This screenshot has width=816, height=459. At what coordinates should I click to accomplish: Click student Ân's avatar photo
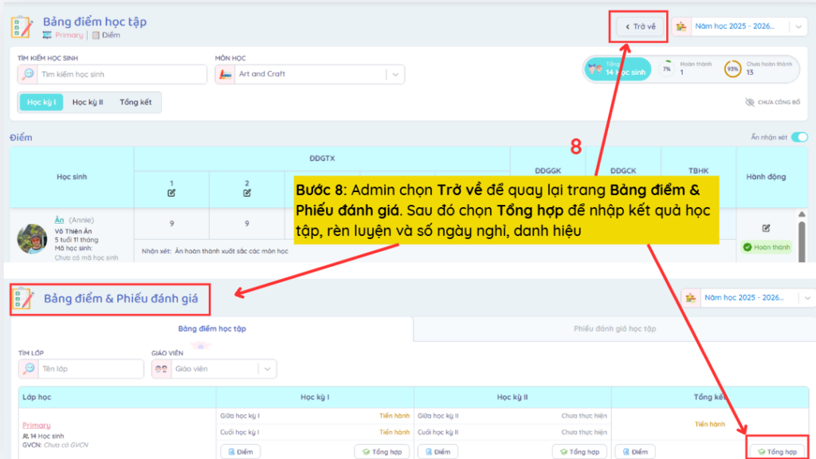coord(33,237)
